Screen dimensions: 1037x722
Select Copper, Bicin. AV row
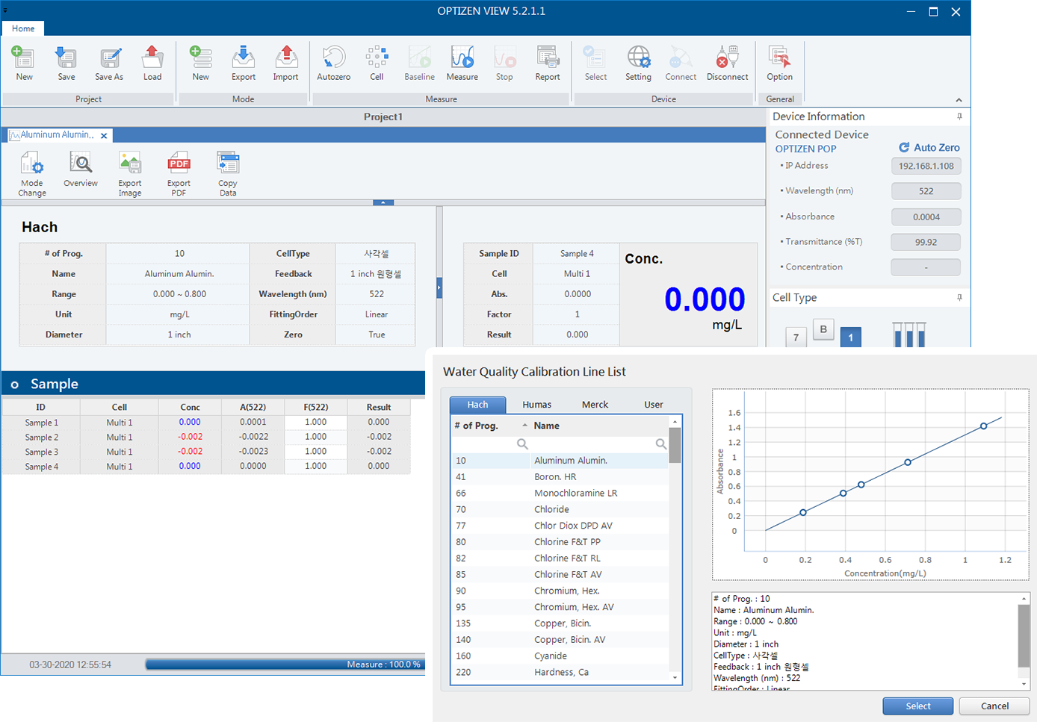(560, 640)
